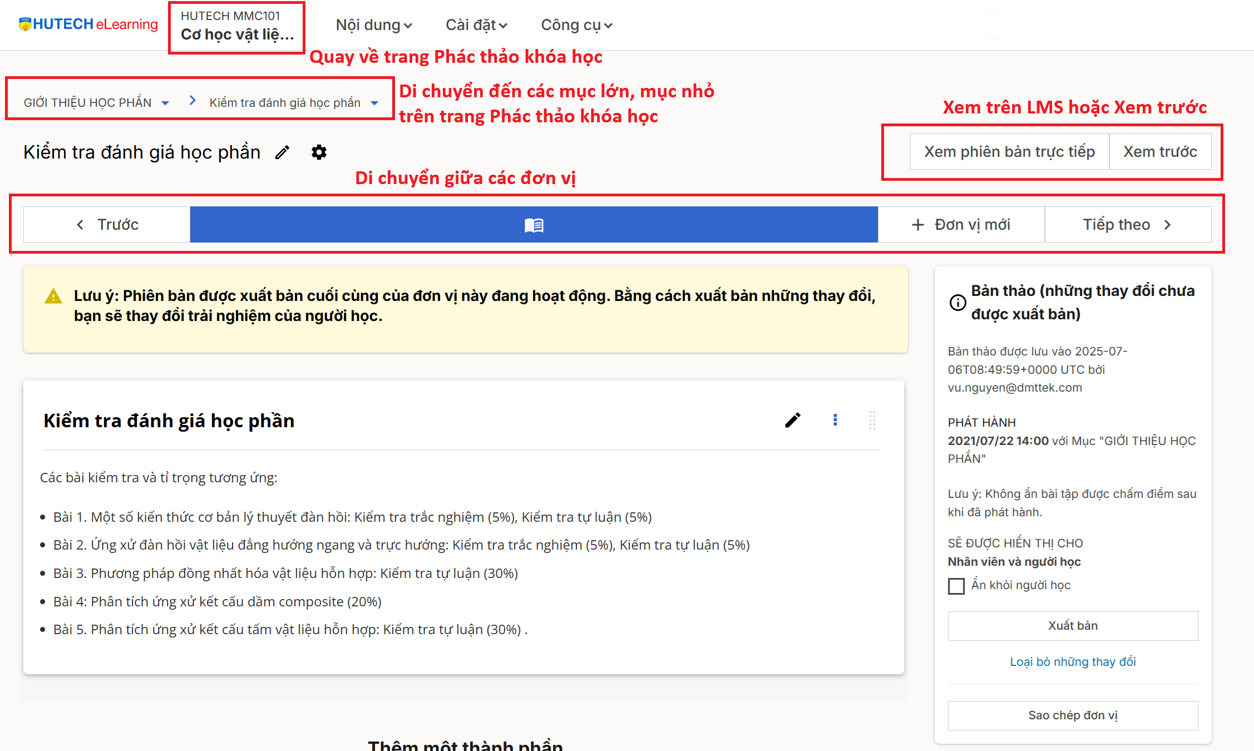Screen dimensions: 1254x751
Task: Open unit settings gear icon
Action: [319, 152]
